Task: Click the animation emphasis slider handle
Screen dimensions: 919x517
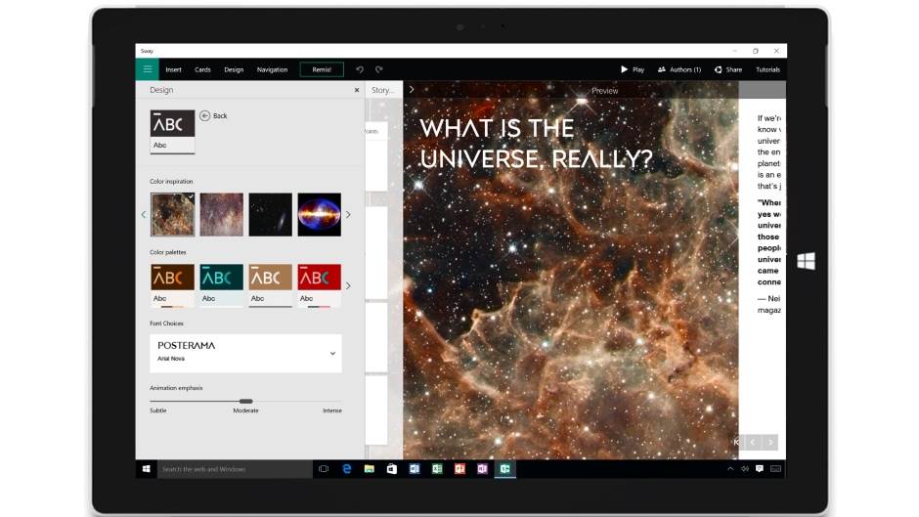Action: click(246, 402)
